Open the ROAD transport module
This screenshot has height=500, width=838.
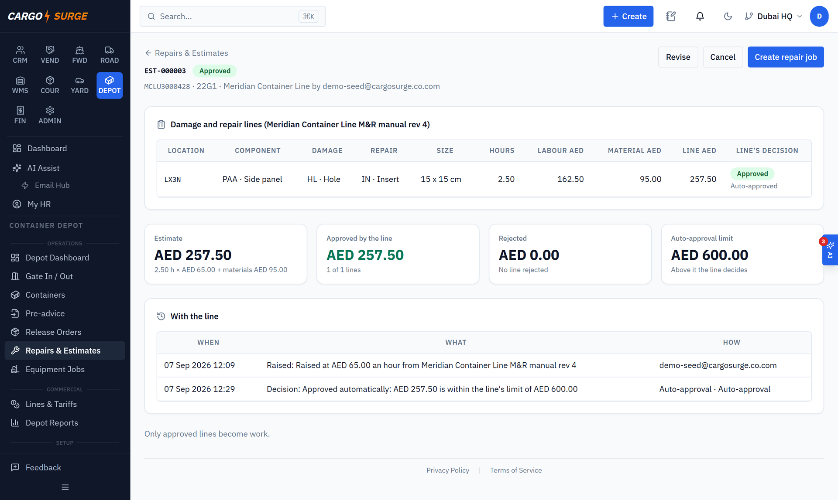(110, 55)
